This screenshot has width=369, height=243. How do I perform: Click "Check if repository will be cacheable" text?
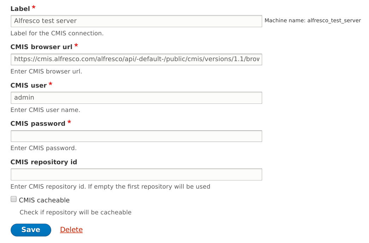tap(75, 212)
